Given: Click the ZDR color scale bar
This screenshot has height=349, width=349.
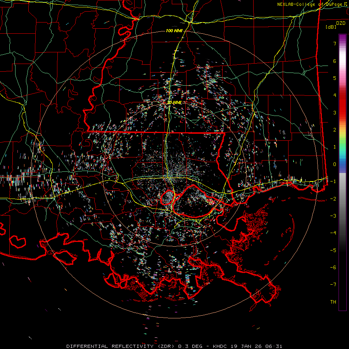Looking at the screenshot, I should [x=342, y=172].
